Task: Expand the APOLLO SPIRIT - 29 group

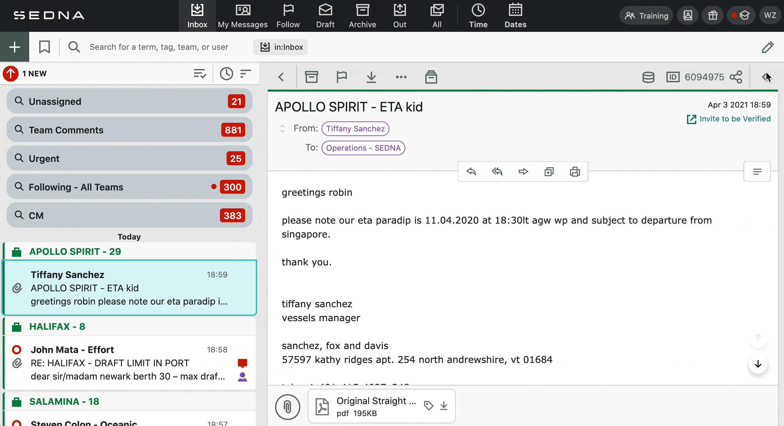Action: 130,251
